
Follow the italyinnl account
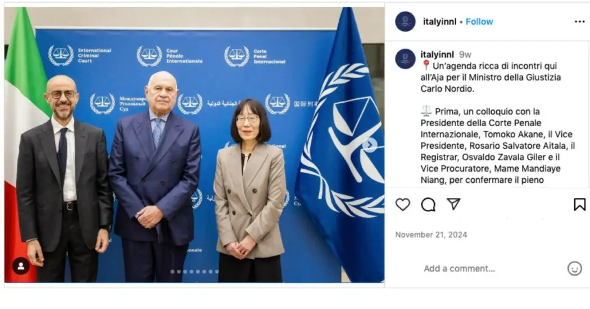coord(479,22)
